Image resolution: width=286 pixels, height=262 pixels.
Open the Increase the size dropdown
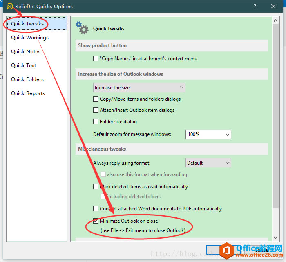139,87
